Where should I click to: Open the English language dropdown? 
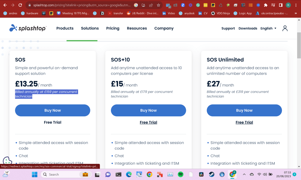click(x=268, y=28)
